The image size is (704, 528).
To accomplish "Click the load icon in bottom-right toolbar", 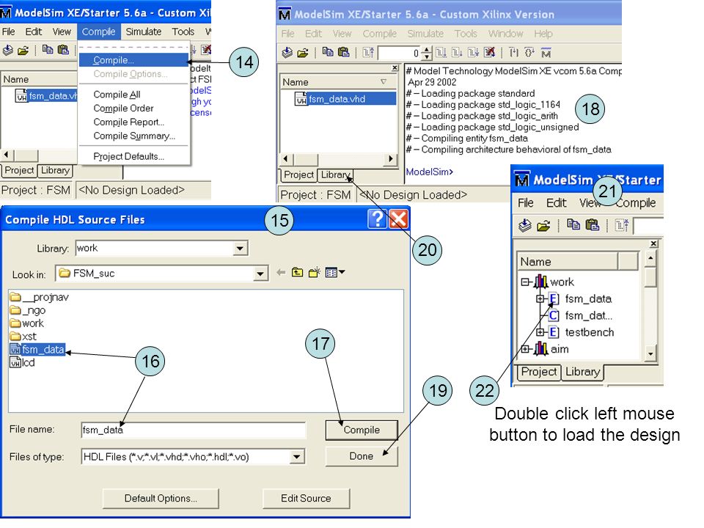I will pos(525,224).
